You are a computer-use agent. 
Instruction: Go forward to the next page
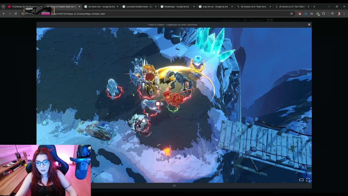pos(10,14)
